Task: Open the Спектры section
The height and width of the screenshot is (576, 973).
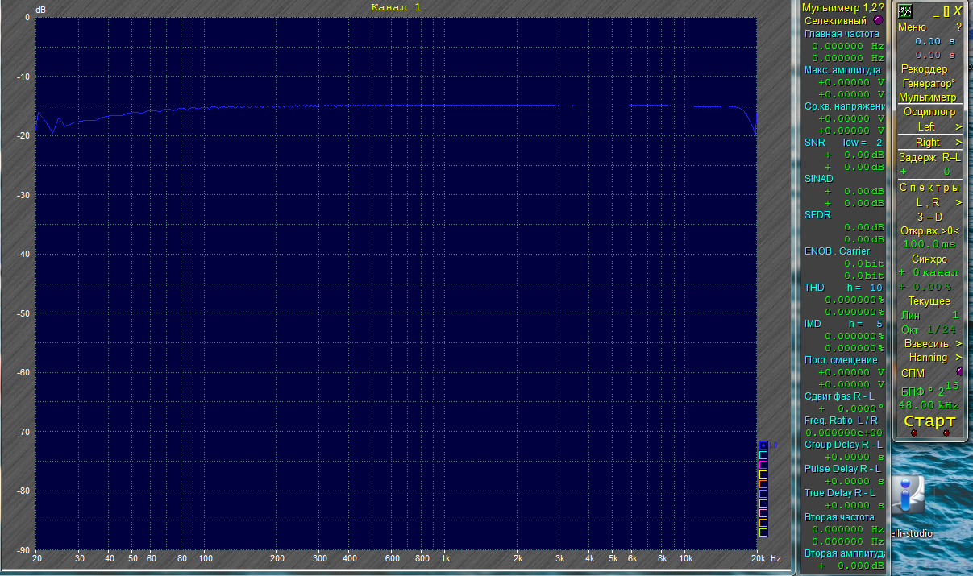Action: pos(929,187)
